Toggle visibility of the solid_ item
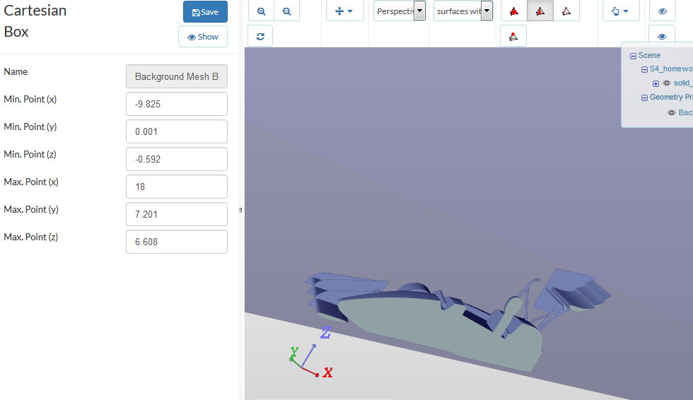This screenshot has height=400, width=693. pyautogui.click(x=666, y=83)
